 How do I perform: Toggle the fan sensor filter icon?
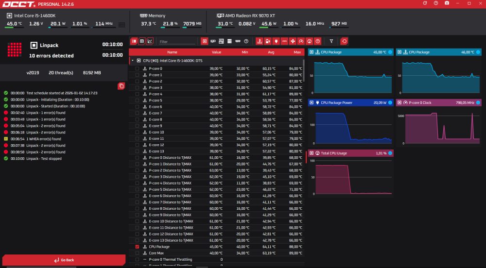pos(293,41)
